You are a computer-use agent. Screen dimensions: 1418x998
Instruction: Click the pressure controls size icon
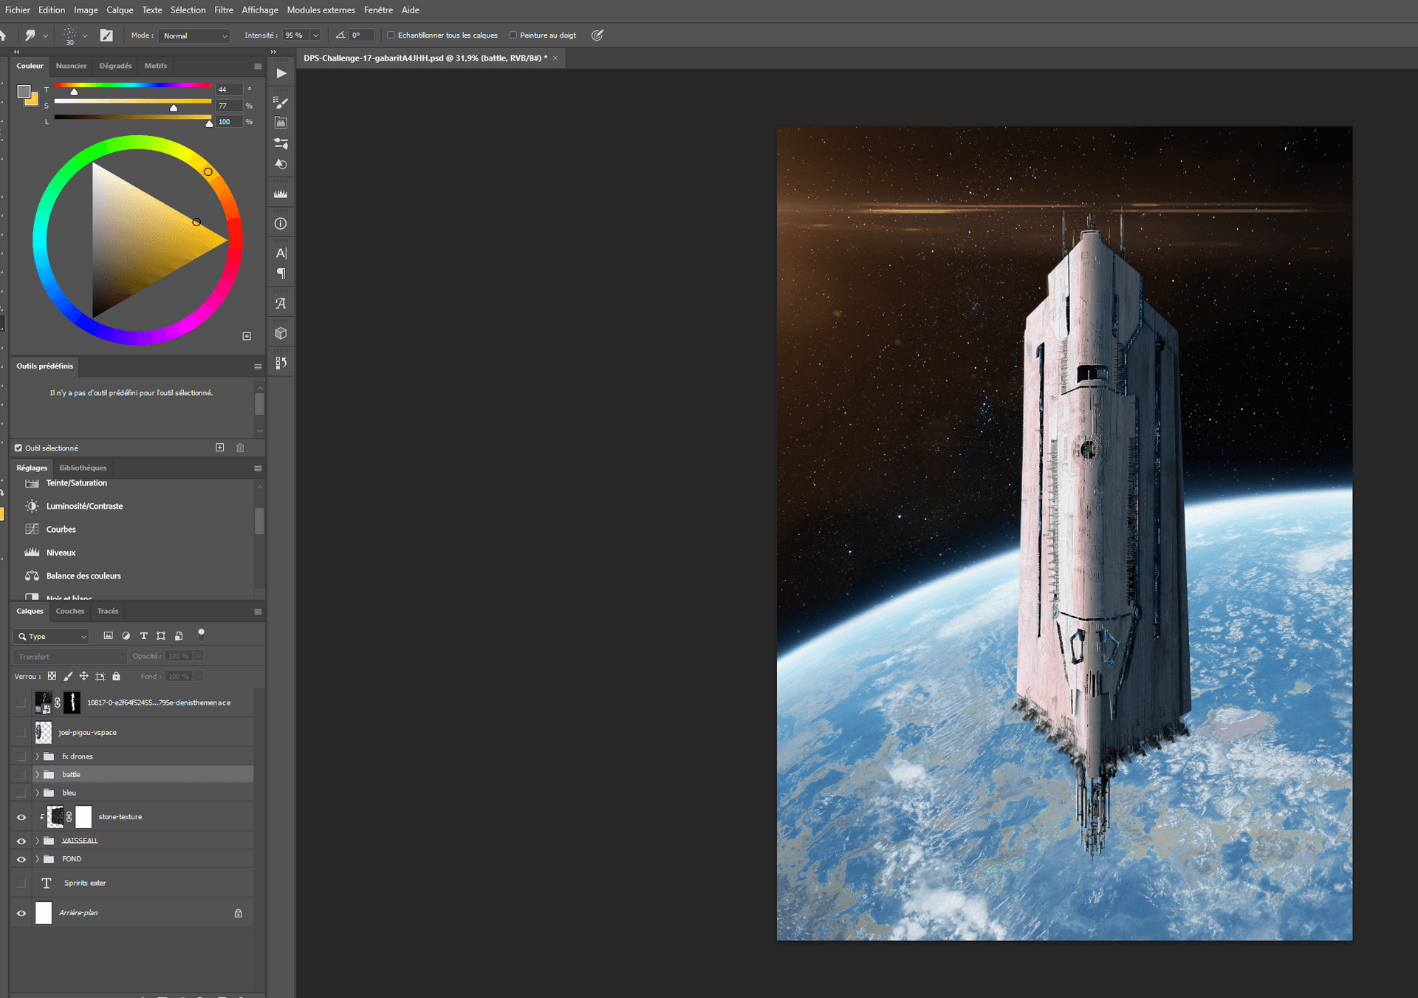tap(597, 35)
